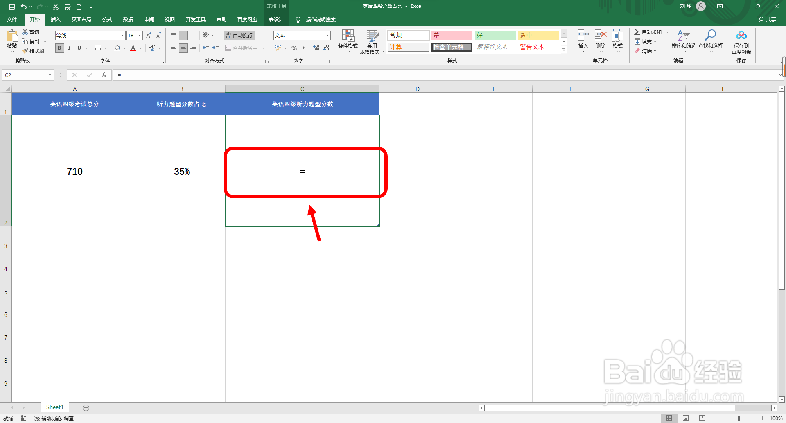Viewport: 786px width, 423px height.
Task: Click the Delete cells icon
Action: coord(600,36)
